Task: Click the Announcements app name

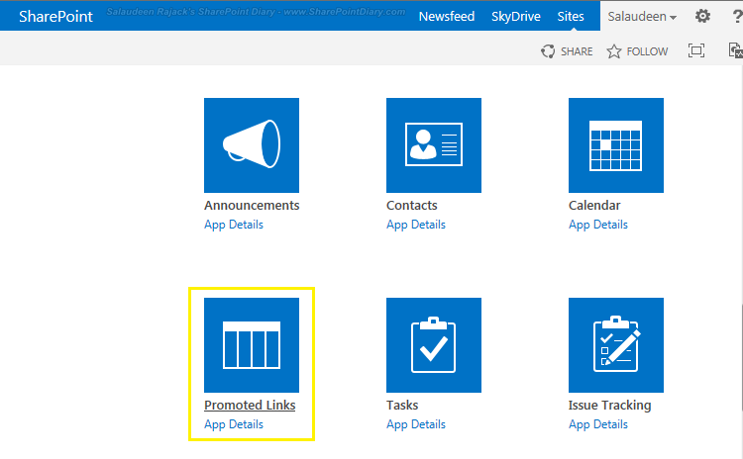Action: tap(252, 205)
